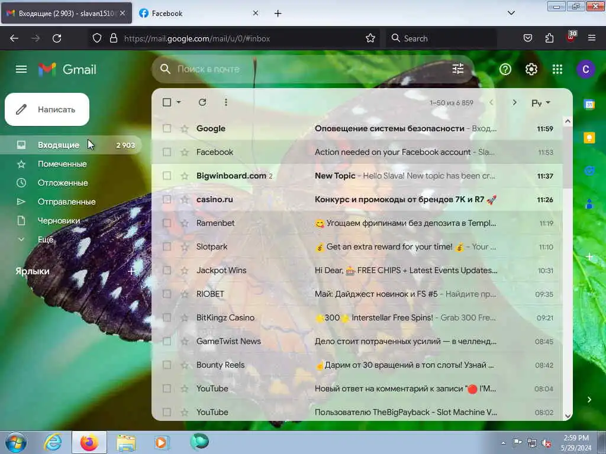
Task: Tick the checkbox for Ramenbet email
Action: pyautogui.click(x=167, y=223)
